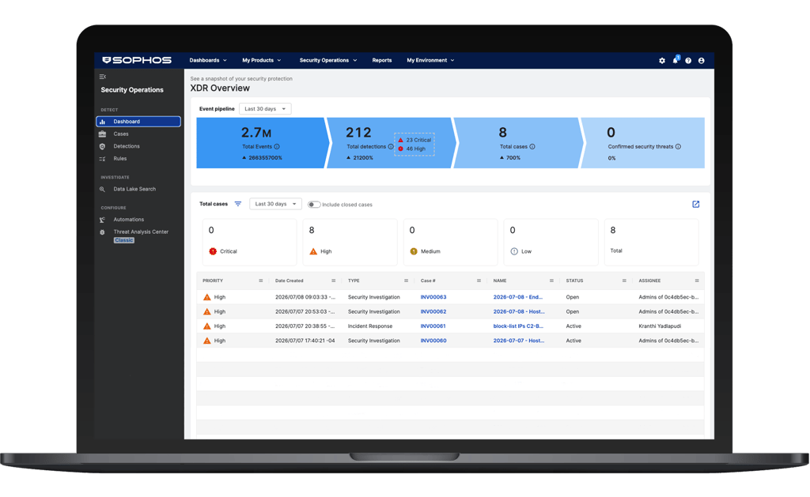Open PRIORITY column menu icon
The height and width of the screenshot is (497, 810).
coord(261,281)
